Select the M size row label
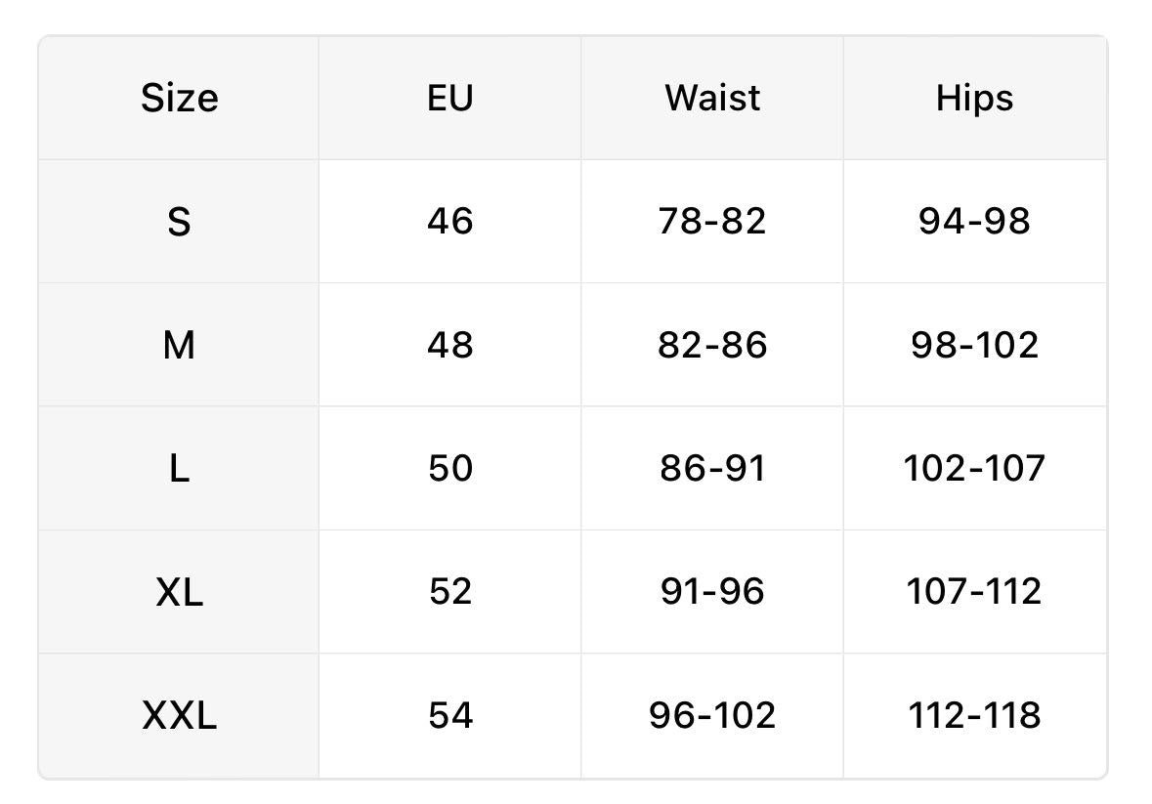 point(179,345)
